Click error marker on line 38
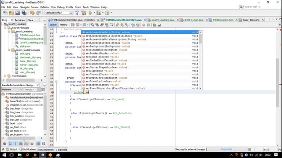Screen dimensions: 282x158 click(x=52, y=92)
